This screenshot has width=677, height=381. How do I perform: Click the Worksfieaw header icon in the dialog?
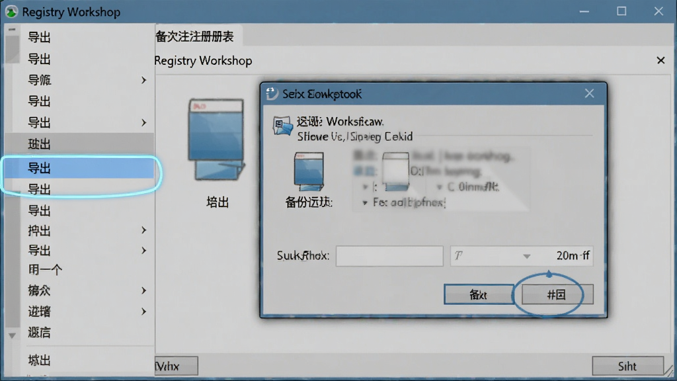pyautogui.click(x=283, y=126)
